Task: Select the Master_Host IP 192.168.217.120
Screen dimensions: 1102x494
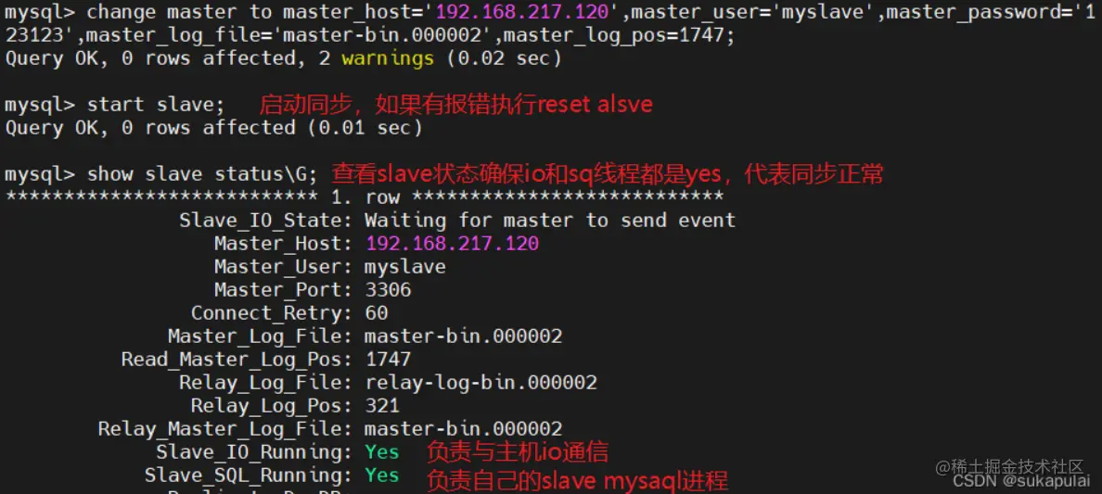Action: [452, 244]
